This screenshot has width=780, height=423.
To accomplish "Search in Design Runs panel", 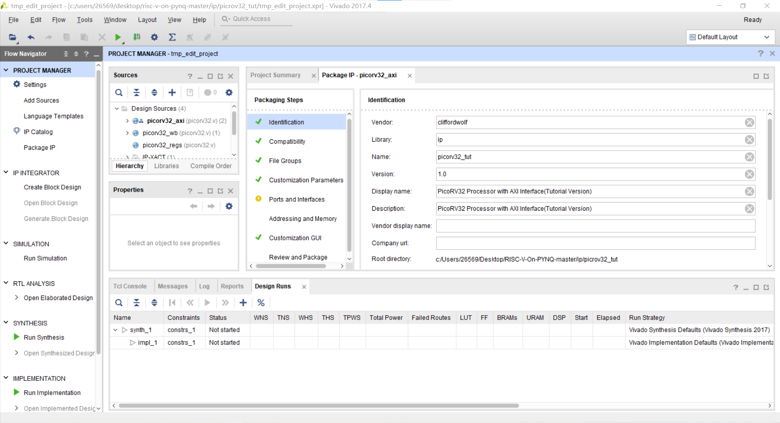I will (119, 303).
